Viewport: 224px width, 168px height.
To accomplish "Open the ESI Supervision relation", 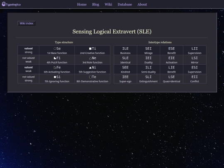I will pyautogui.click(x=195, y=69).
